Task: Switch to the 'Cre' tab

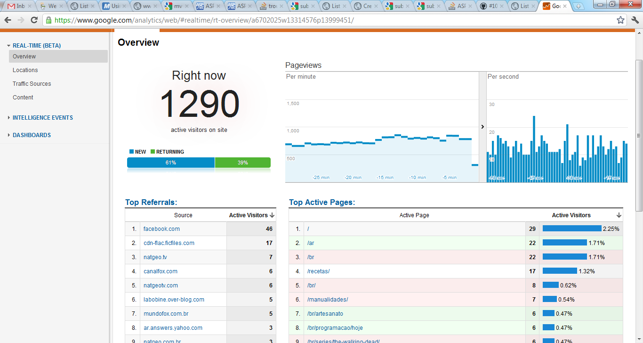Action: pyautogui.click(x=366, y=6)
